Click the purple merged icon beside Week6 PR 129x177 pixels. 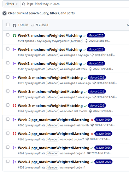[14, 50]
